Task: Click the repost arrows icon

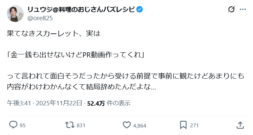Action: (x=70, y=125)
